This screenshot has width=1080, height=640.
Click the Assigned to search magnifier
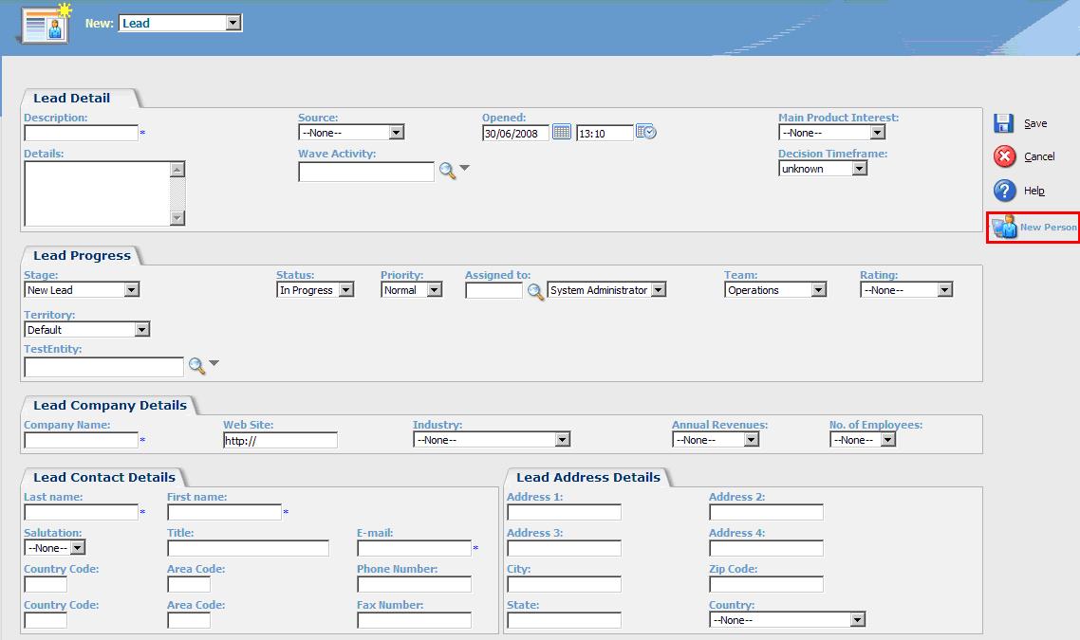535,292
